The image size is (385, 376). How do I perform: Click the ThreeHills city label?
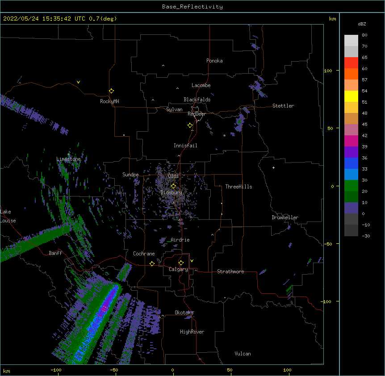(239, 187)
